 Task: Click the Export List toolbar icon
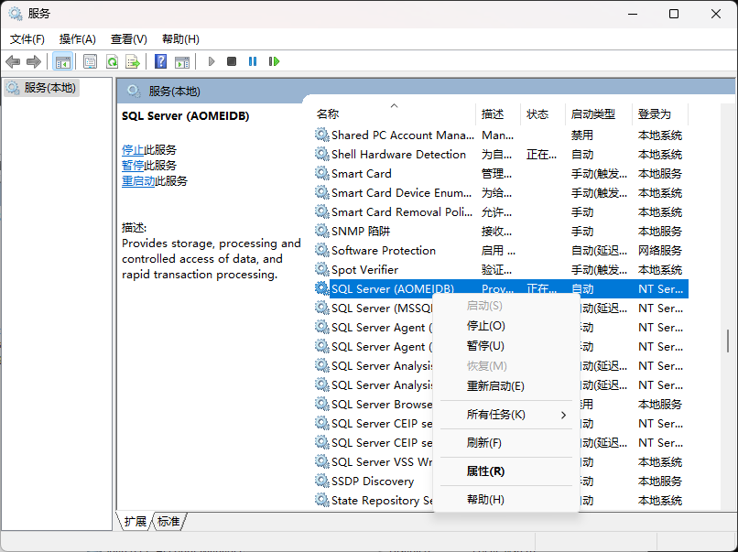(133, 61)
